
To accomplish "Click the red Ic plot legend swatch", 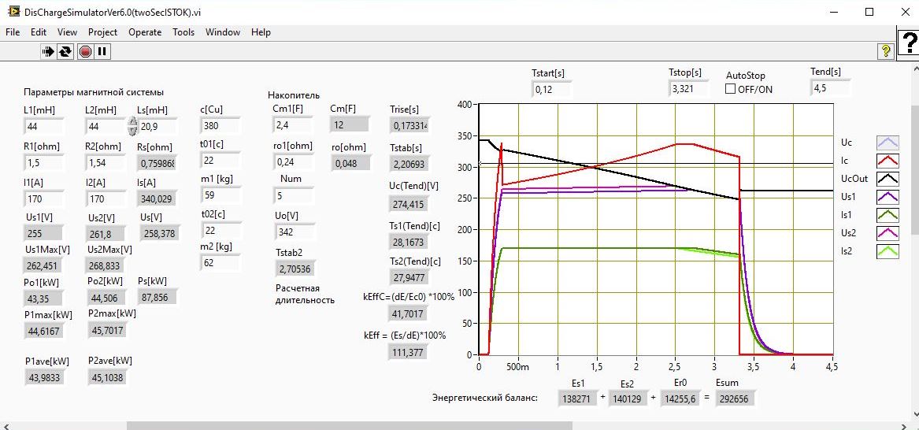I will [888, 161].
